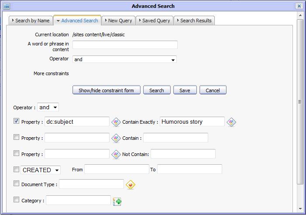This screenshot has width=306, height=215.
Task: Open the Search by Name tab
Action: [x=31, y=21]
